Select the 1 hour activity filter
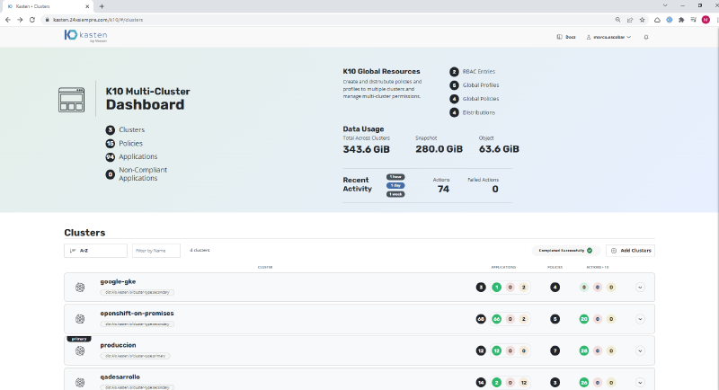Screen dimensions: 719x390 (x=395, y=177)
